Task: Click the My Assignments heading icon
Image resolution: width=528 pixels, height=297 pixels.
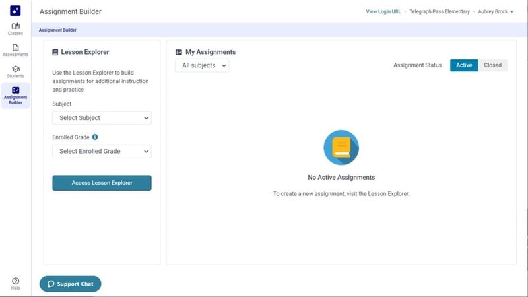Action: point(179,52)
